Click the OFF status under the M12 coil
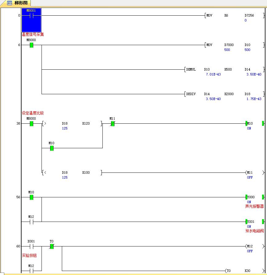Image resolution: width=267 pixels, height=275 pixels. tap(250, 251)
